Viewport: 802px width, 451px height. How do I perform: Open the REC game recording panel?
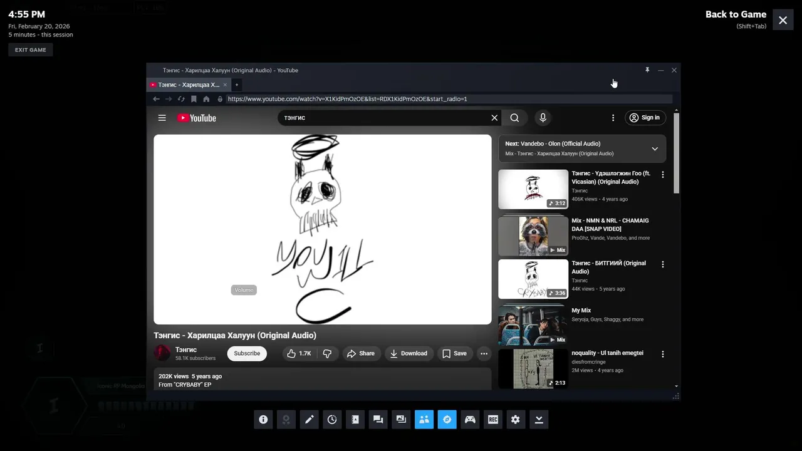coord(493,420)
